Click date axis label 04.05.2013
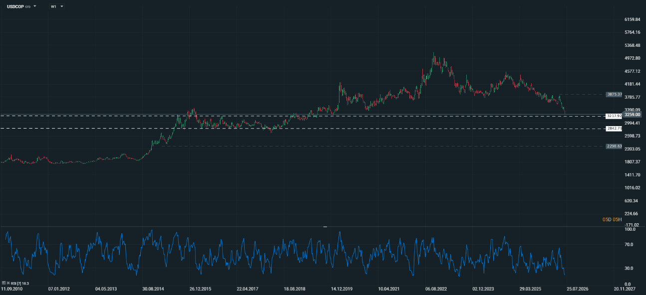This screenshot has height=295, width=646. [x=105, y=289]
